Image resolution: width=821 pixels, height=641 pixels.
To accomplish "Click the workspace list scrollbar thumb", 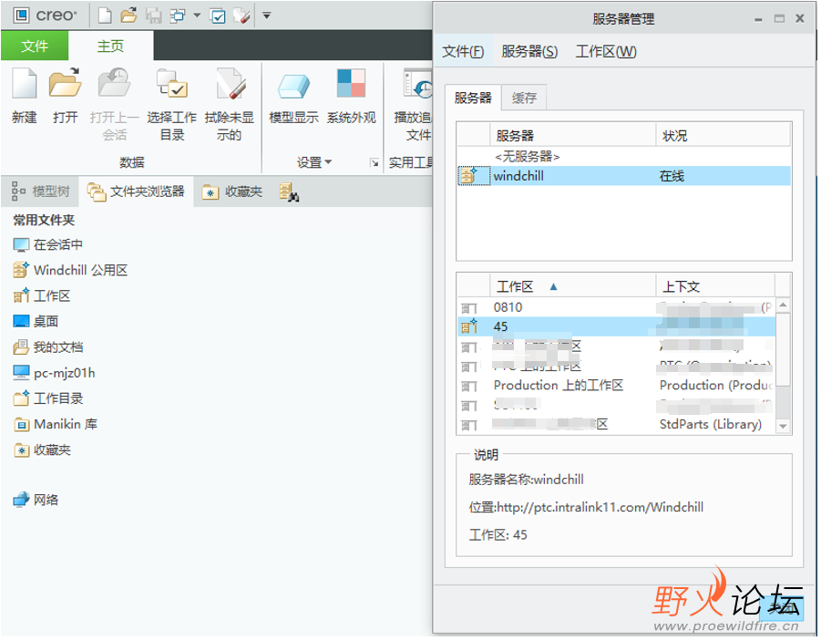I will (783, 349).
